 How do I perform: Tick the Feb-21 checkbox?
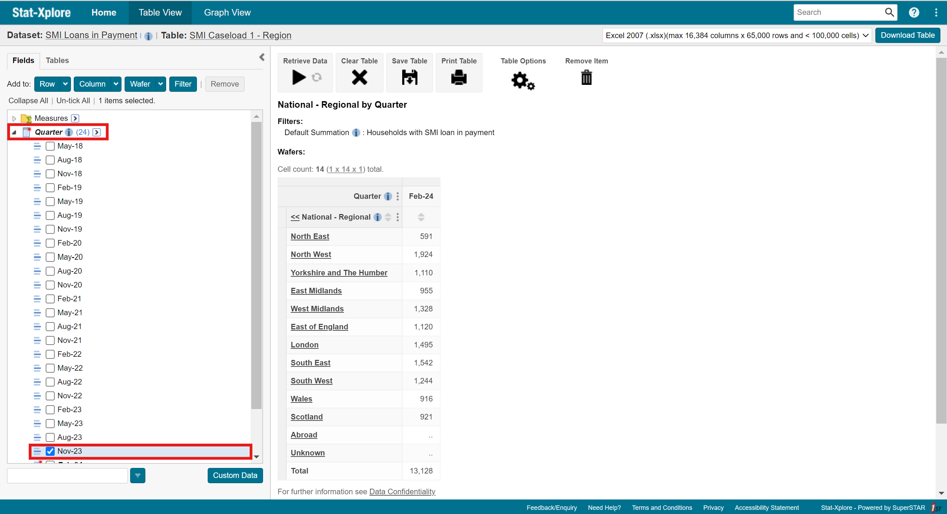pos(50,299)
